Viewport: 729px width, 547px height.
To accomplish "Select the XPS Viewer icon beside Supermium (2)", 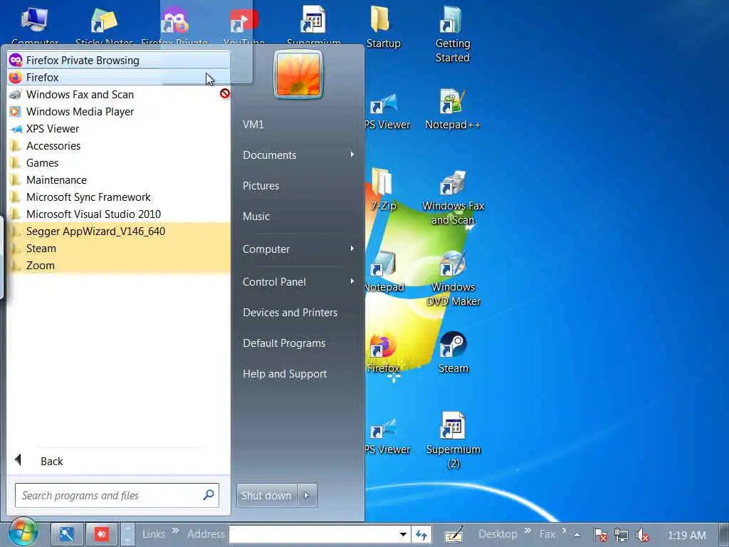I will coord(387,435).
